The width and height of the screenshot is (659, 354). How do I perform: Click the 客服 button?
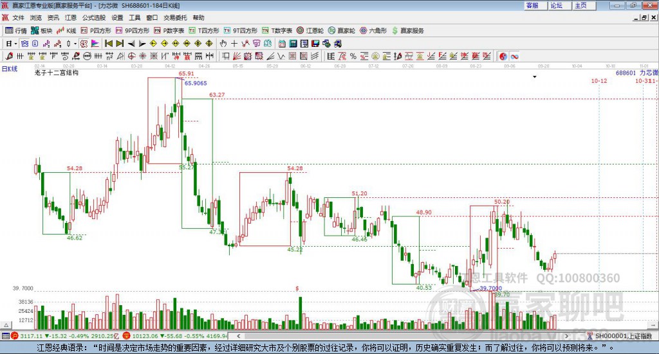tap(535, 5)
